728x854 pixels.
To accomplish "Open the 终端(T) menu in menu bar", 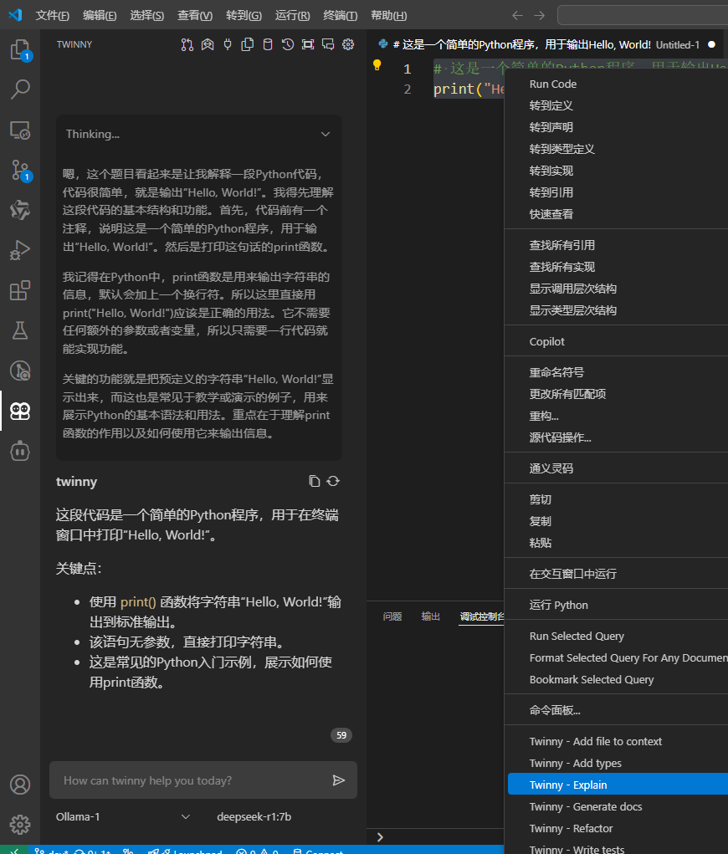I will tap(340, 16).
